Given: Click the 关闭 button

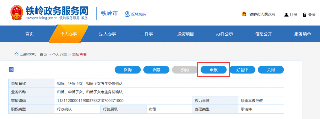Looking at the screenshot, I should [x=271, y=70].
